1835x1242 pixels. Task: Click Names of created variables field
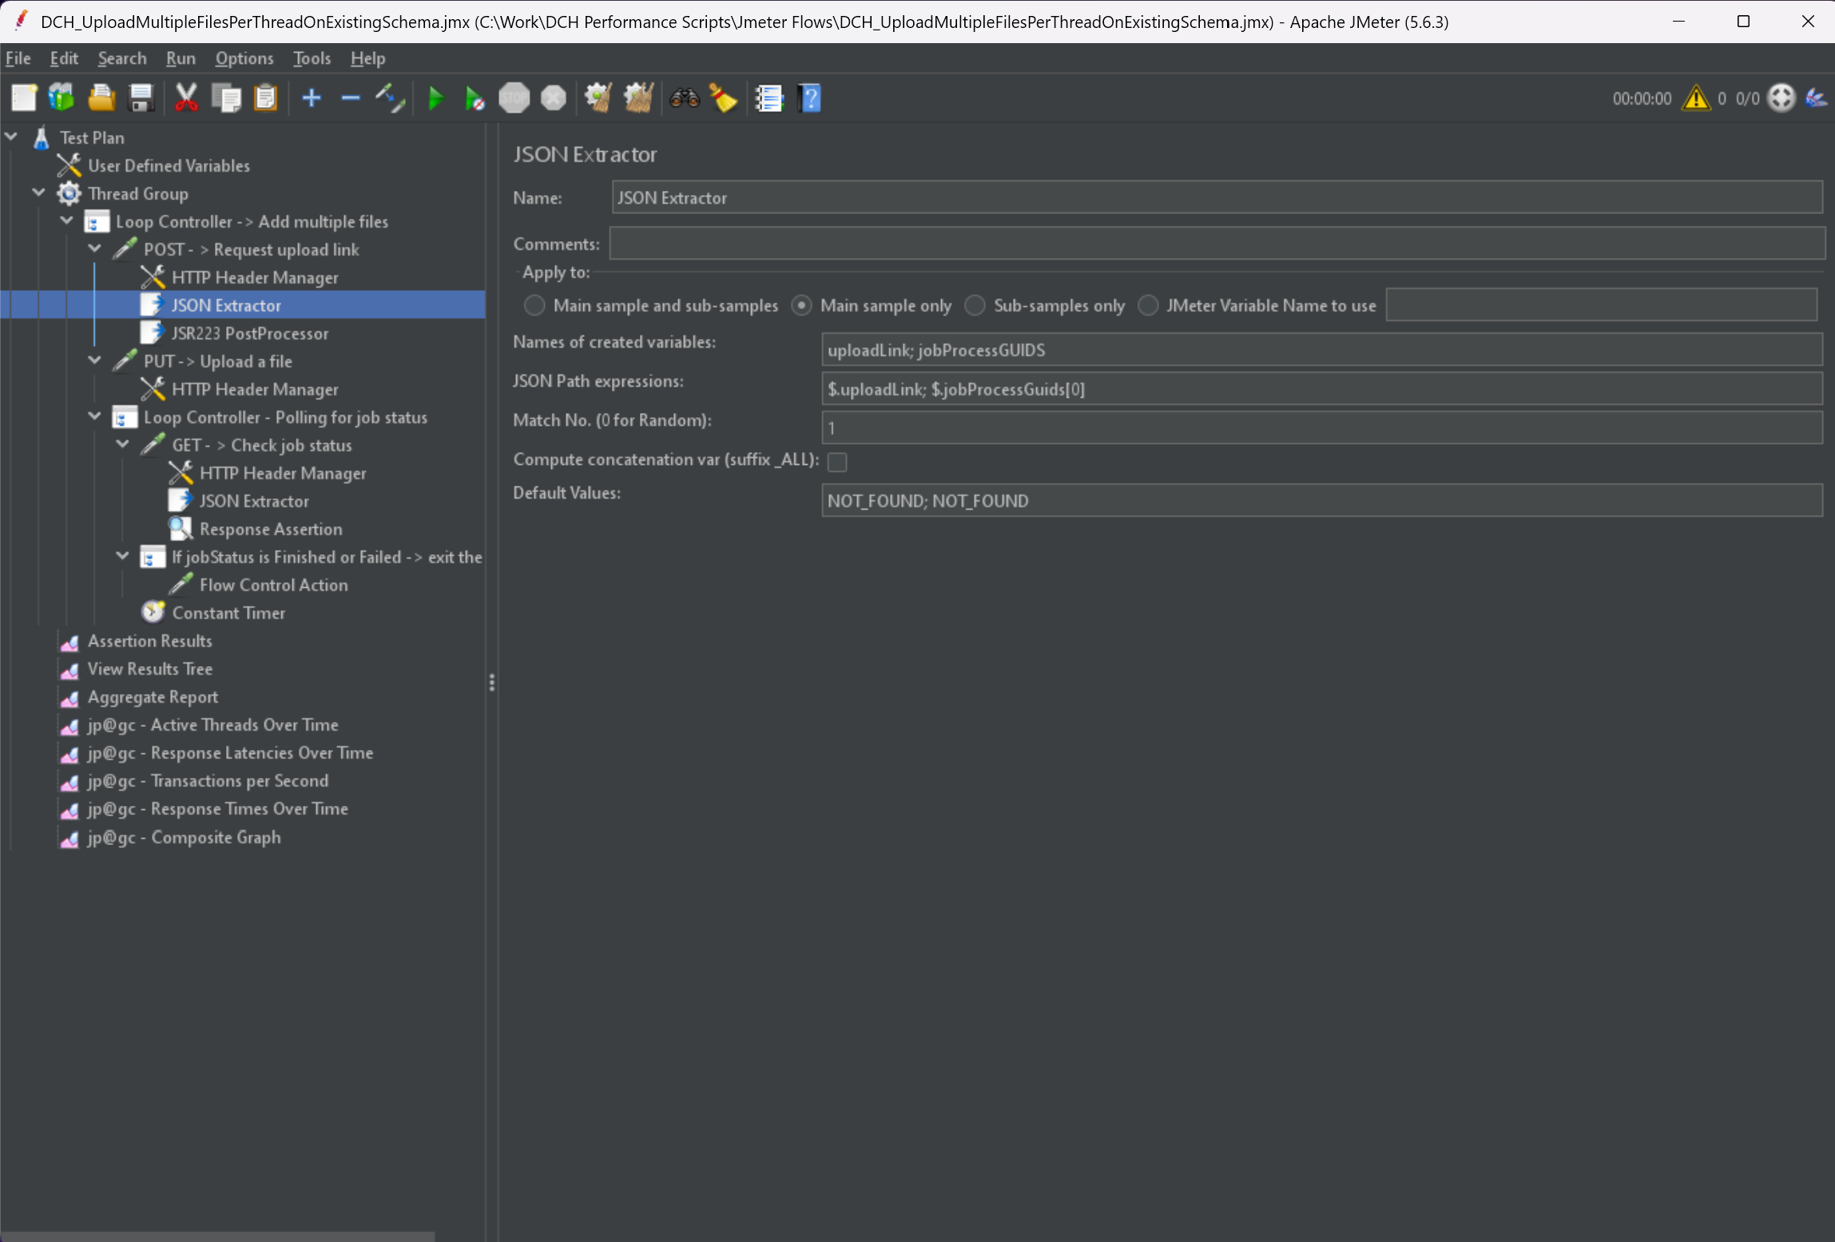(1321, 350)
